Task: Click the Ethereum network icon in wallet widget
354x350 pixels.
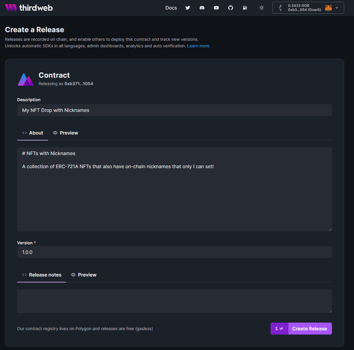Action: point(280,8)
